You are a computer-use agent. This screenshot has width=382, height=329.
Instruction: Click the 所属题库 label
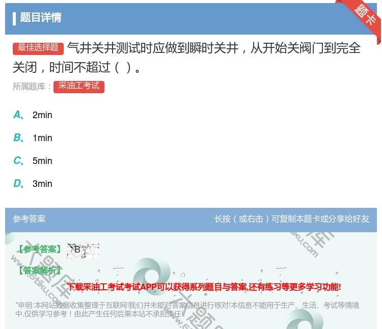32,87
